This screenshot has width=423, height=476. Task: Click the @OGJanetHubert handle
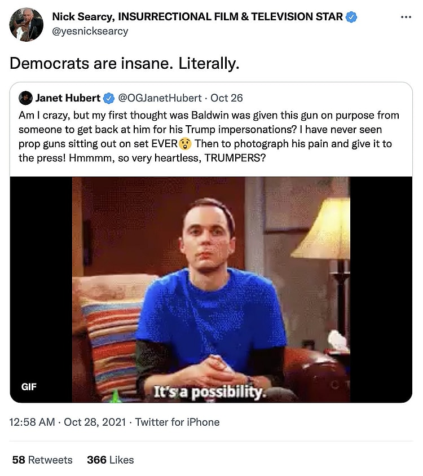click(160, 98)
